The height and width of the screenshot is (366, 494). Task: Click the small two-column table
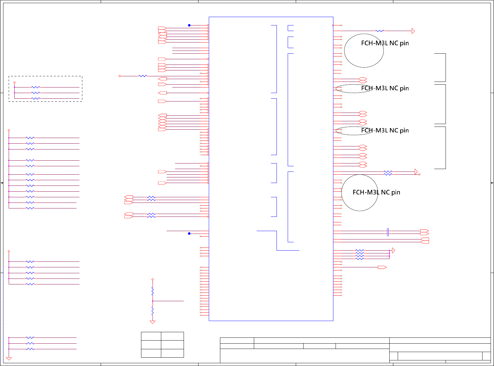162,345
